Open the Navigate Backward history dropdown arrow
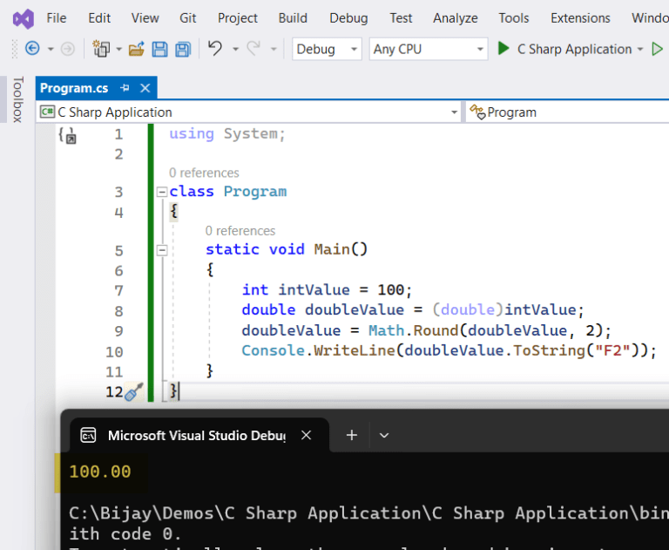This screenshot has height=550, width=669. 51,49
